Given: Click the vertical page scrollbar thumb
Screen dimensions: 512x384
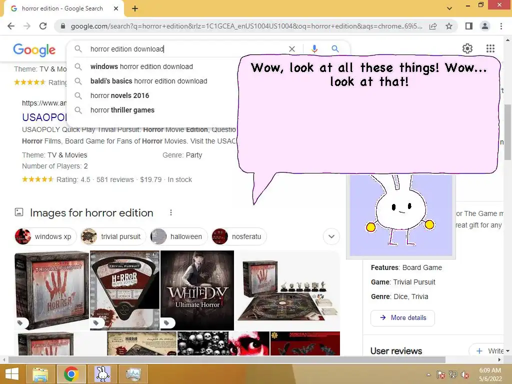Looking at the screenshot, I should click(x=508, y=132).
